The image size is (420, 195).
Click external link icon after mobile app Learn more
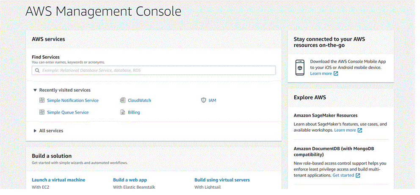tap(336, 73)
